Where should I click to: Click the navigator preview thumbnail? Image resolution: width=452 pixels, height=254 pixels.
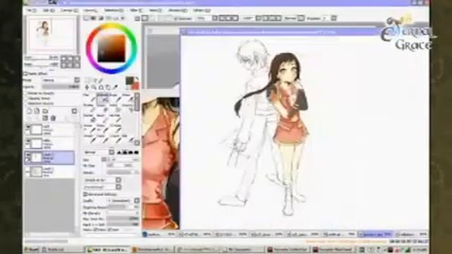(x=52, y=35)
